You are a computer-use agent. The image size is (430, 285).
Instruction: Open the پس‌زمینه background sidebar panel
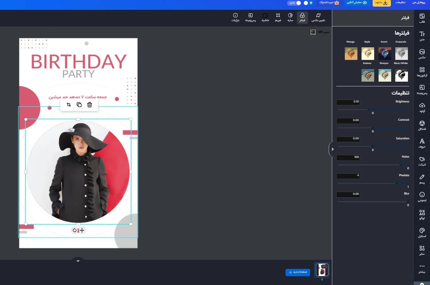[x=422, y=90]
